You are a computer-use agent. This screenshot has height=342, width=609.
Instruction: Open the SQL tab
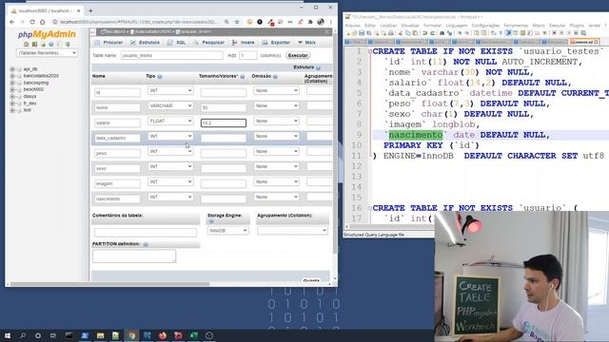[177, 42]
